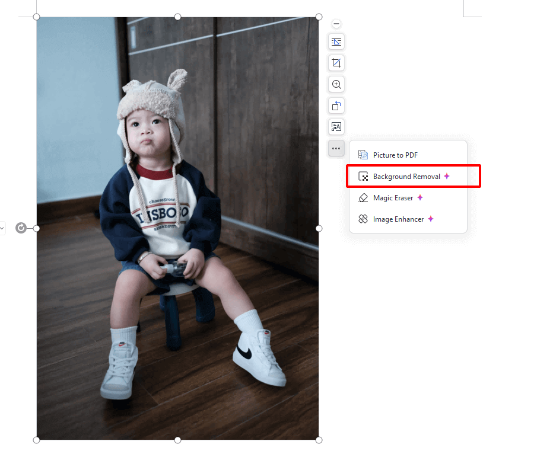This screenshot has height=454, width=553.
Task: Click the circular rotation handle beside picture
Action: coord(21,228)
